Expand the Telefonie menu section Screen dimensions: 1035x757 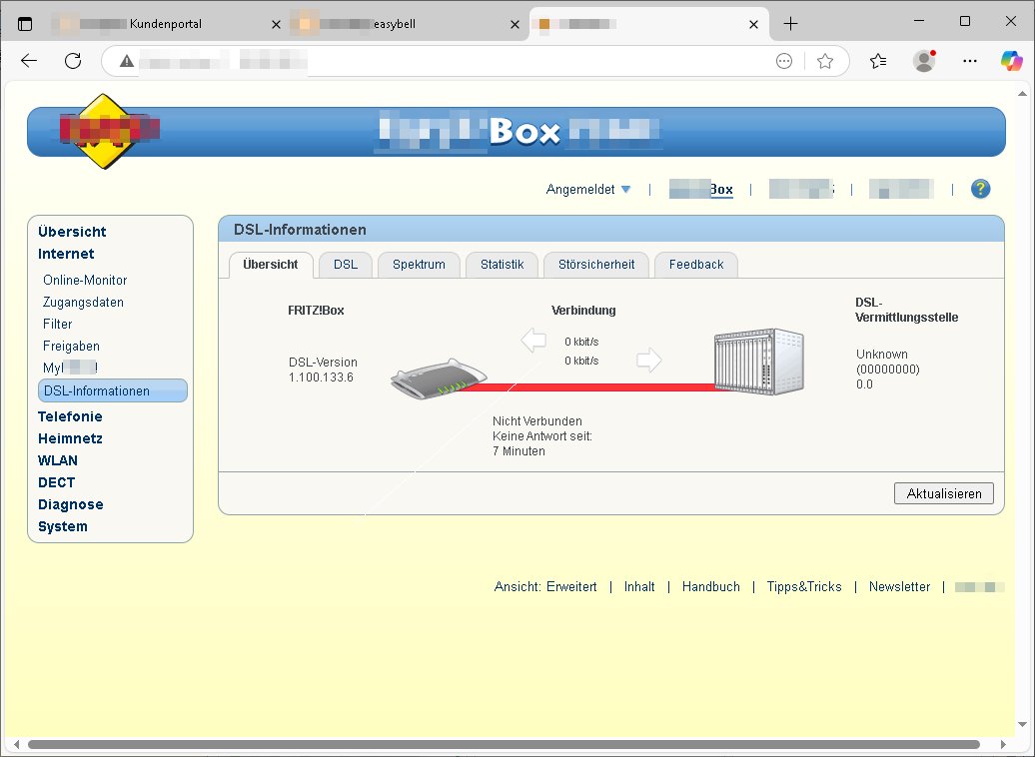(x=70, y=416)
